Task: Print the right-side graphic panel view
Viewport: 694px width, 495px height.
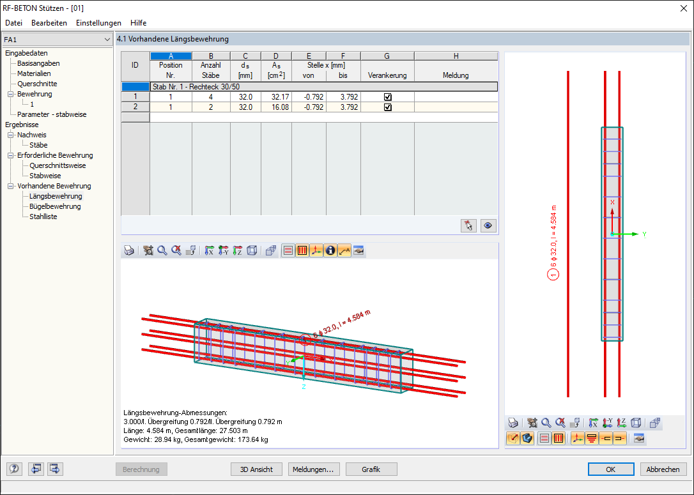Action: 513,423
